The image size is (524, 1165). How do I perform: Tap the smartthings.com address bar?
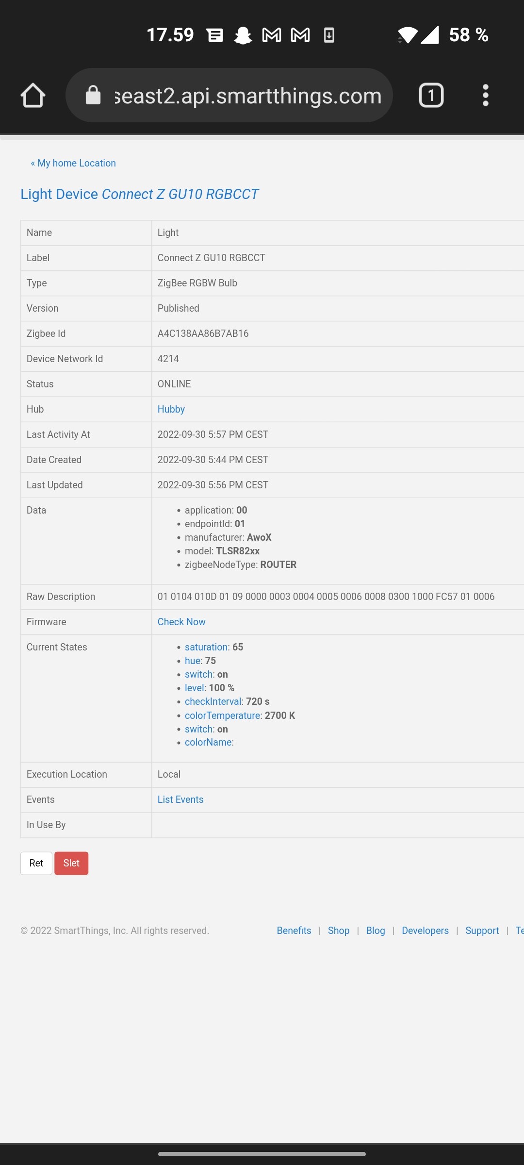coord(229,95)
